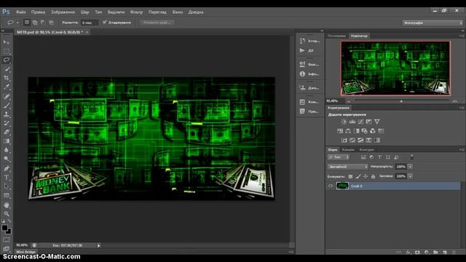Select the Rectangle shape tool
This screenshot has height=262, width=466.
[7, 196]
